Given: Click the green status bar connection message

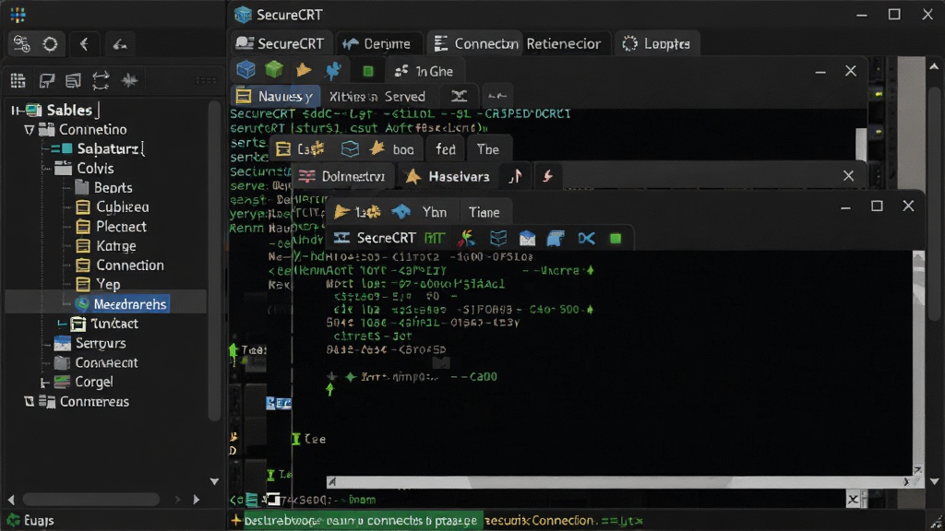Looking at the screenshot, I should tap(363, 520).
